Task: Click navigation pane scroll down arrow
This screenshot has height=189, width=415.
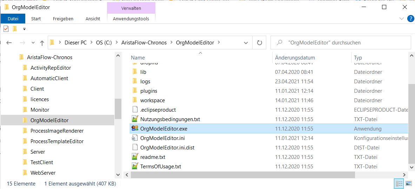Action: pos(118,175)
